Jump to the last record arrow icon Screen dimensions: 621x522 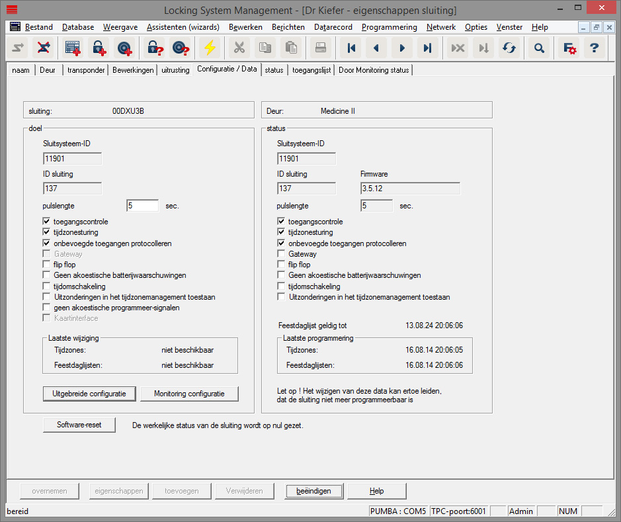pyautogui.click(x=427, y=48)
